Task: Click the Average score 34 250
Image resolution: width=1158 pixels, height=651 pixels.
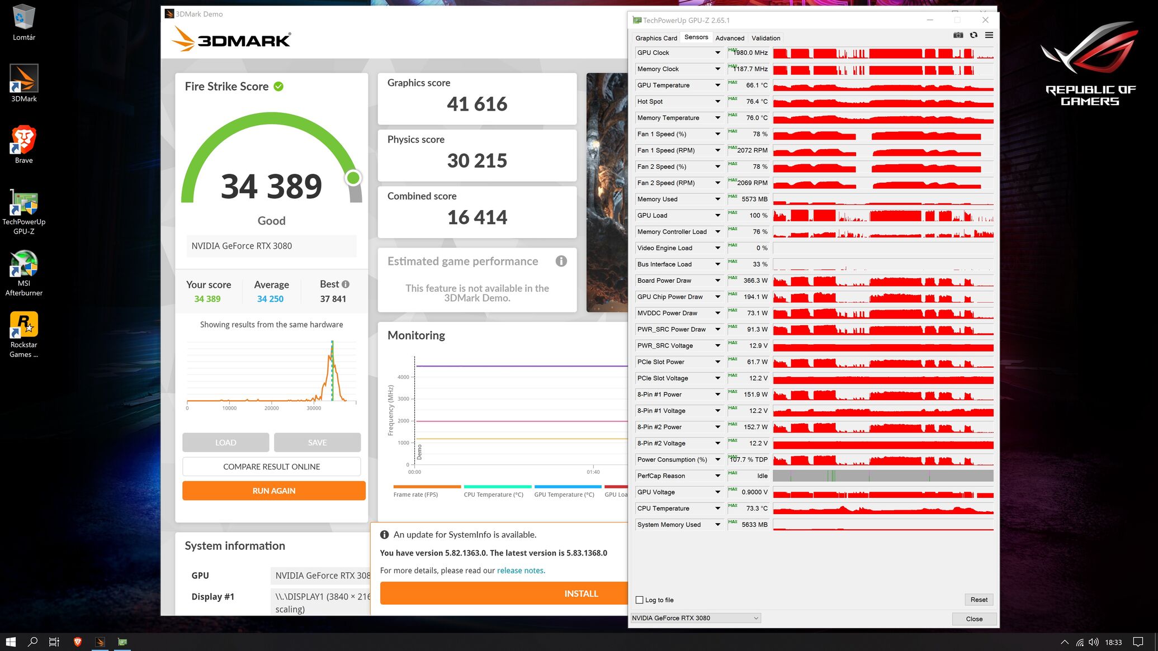Action: pyautogui.click(x=270, y=299)
